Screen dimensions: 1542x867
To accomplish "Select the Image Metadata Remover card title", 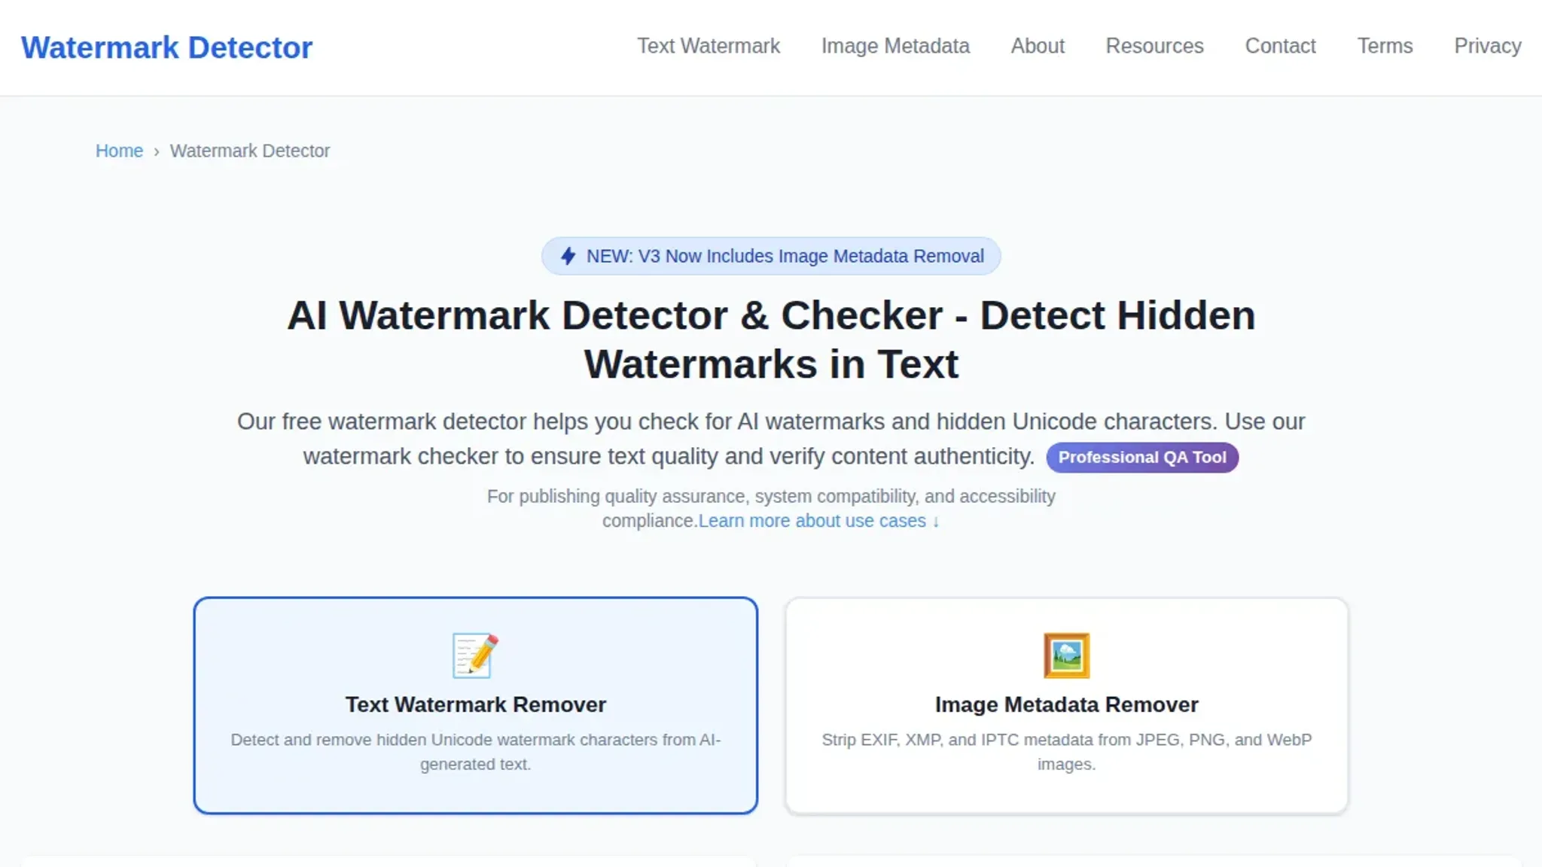I will pos(1066,704).
